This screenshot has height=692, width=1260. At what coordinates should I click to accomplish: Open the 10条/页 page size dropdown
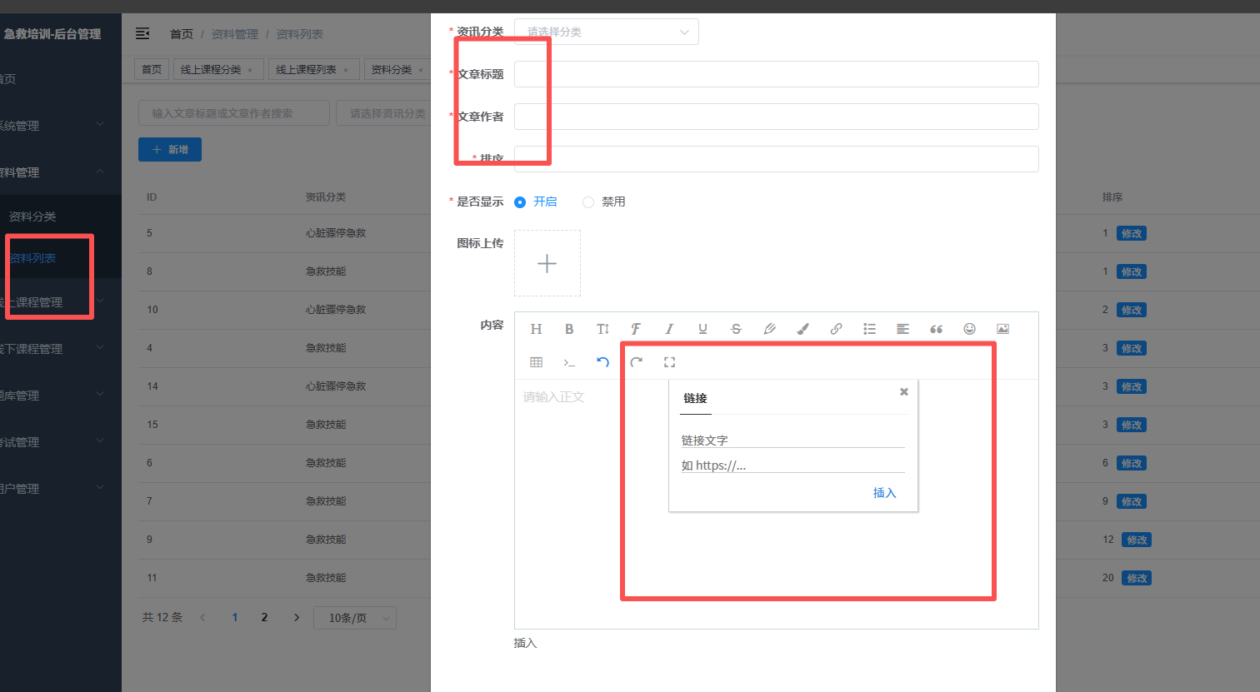coord(355,618)
